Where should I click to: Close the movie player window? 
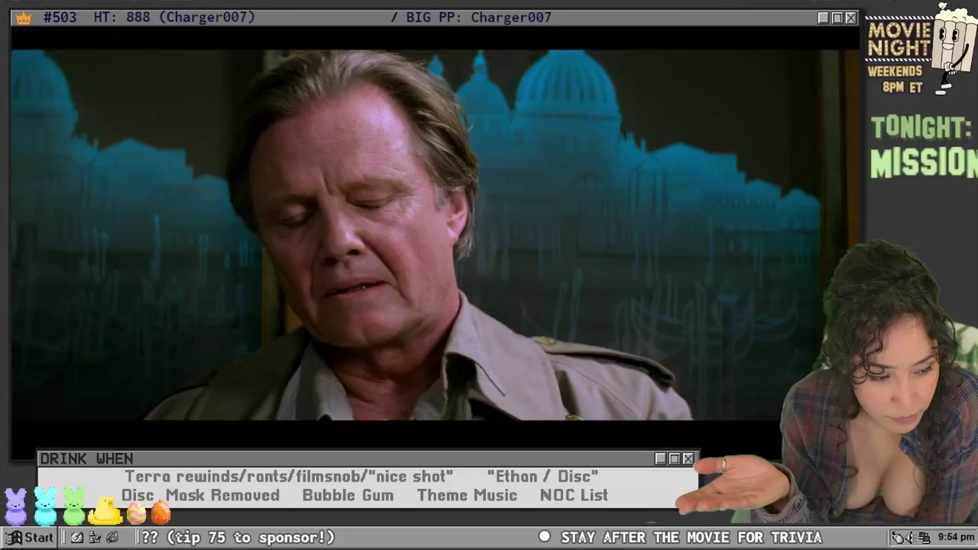tap(851, 18)
